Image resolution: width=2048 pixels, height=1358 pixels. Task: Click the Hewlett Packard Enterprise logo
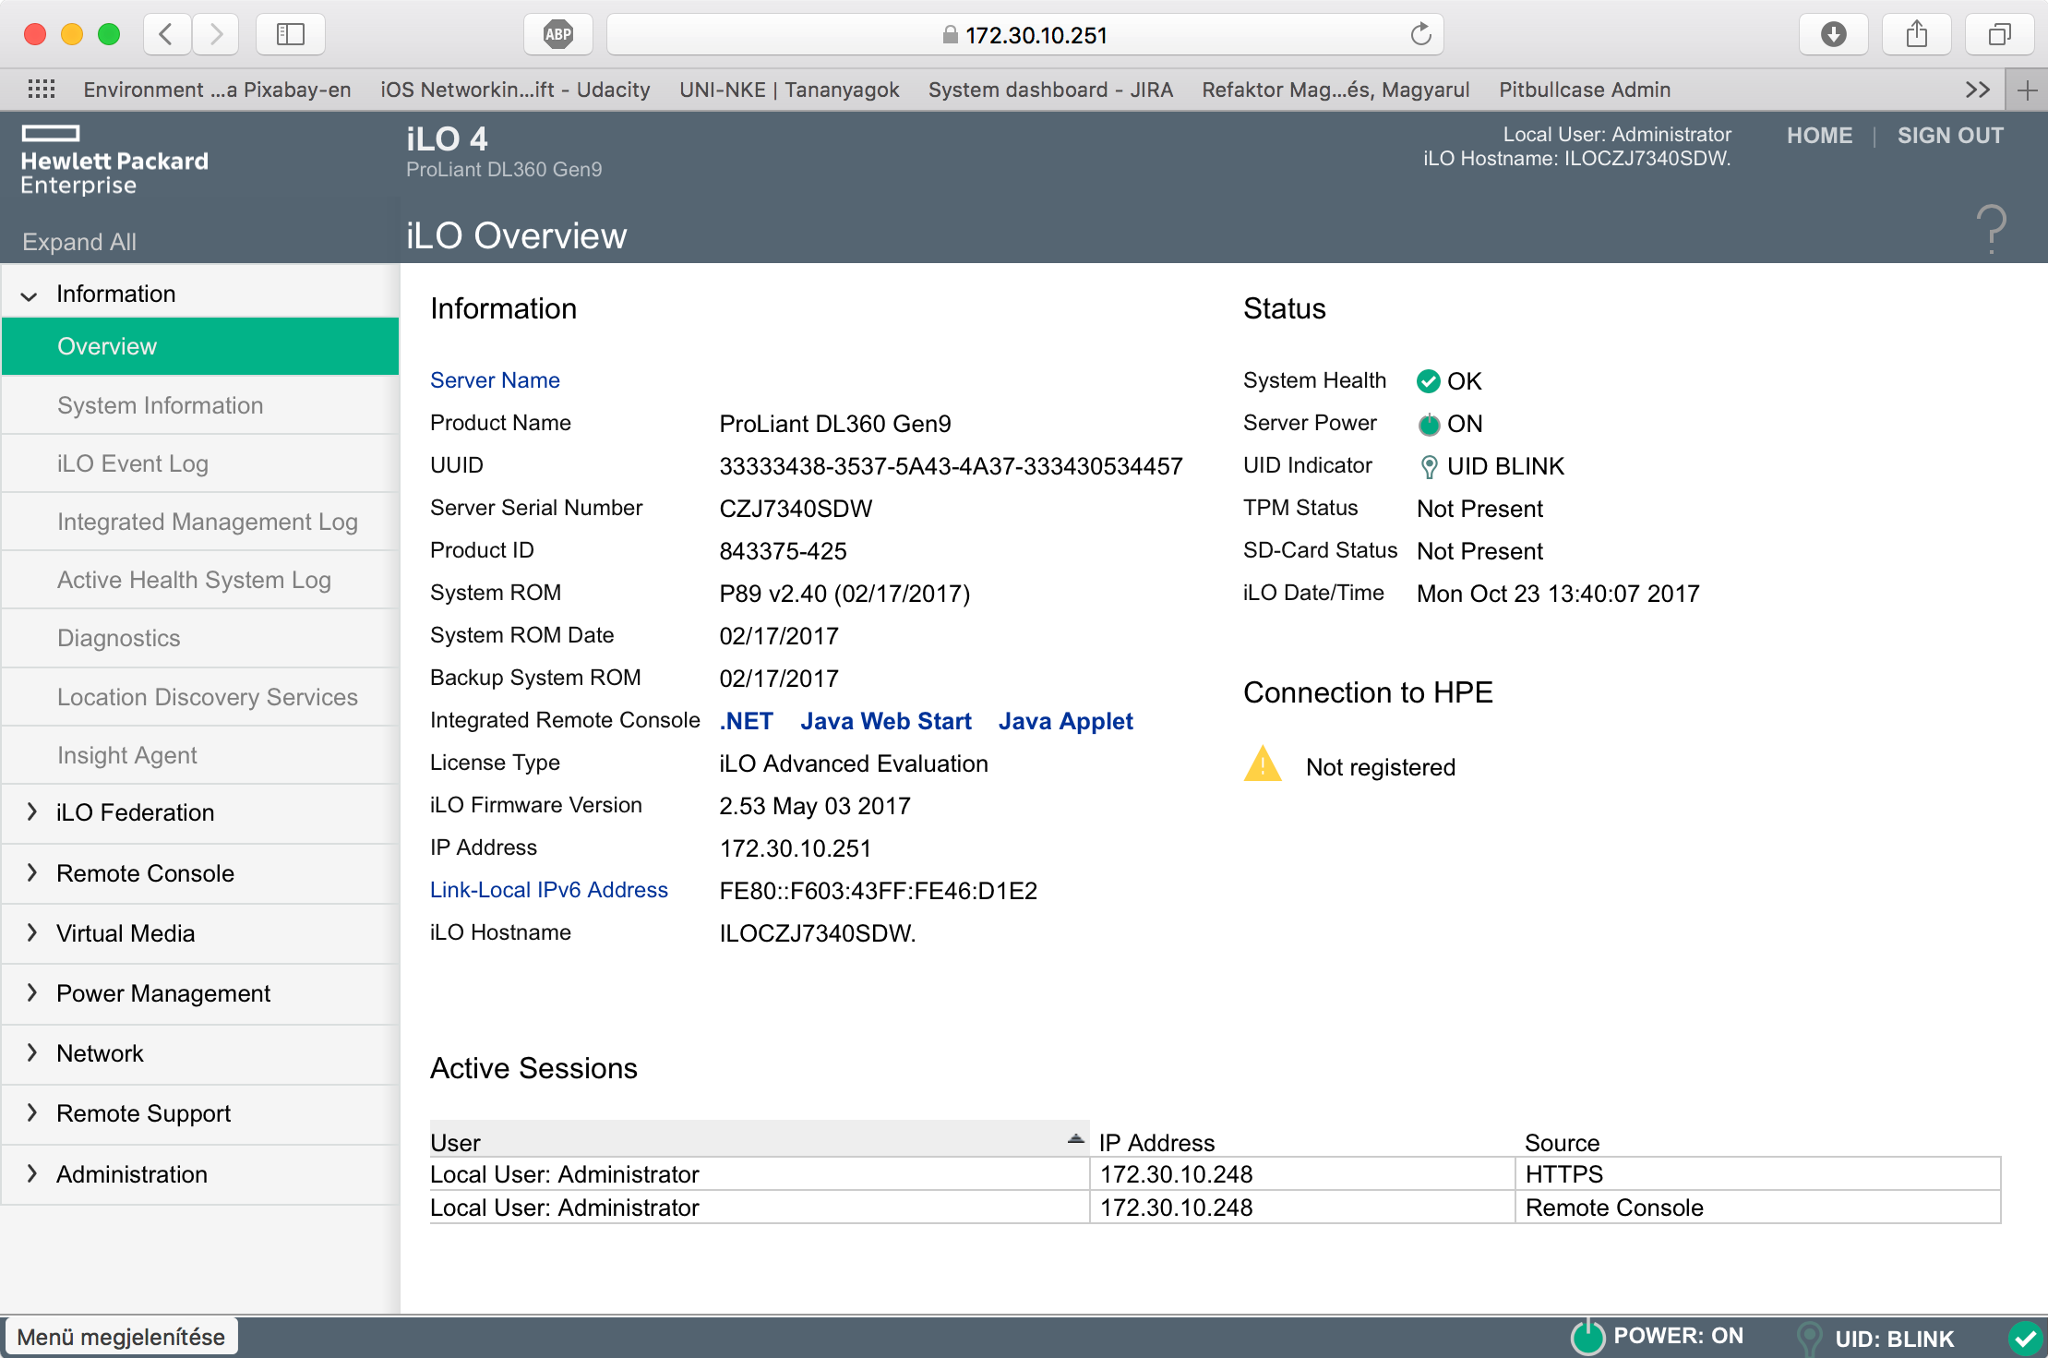pos(114,161)
